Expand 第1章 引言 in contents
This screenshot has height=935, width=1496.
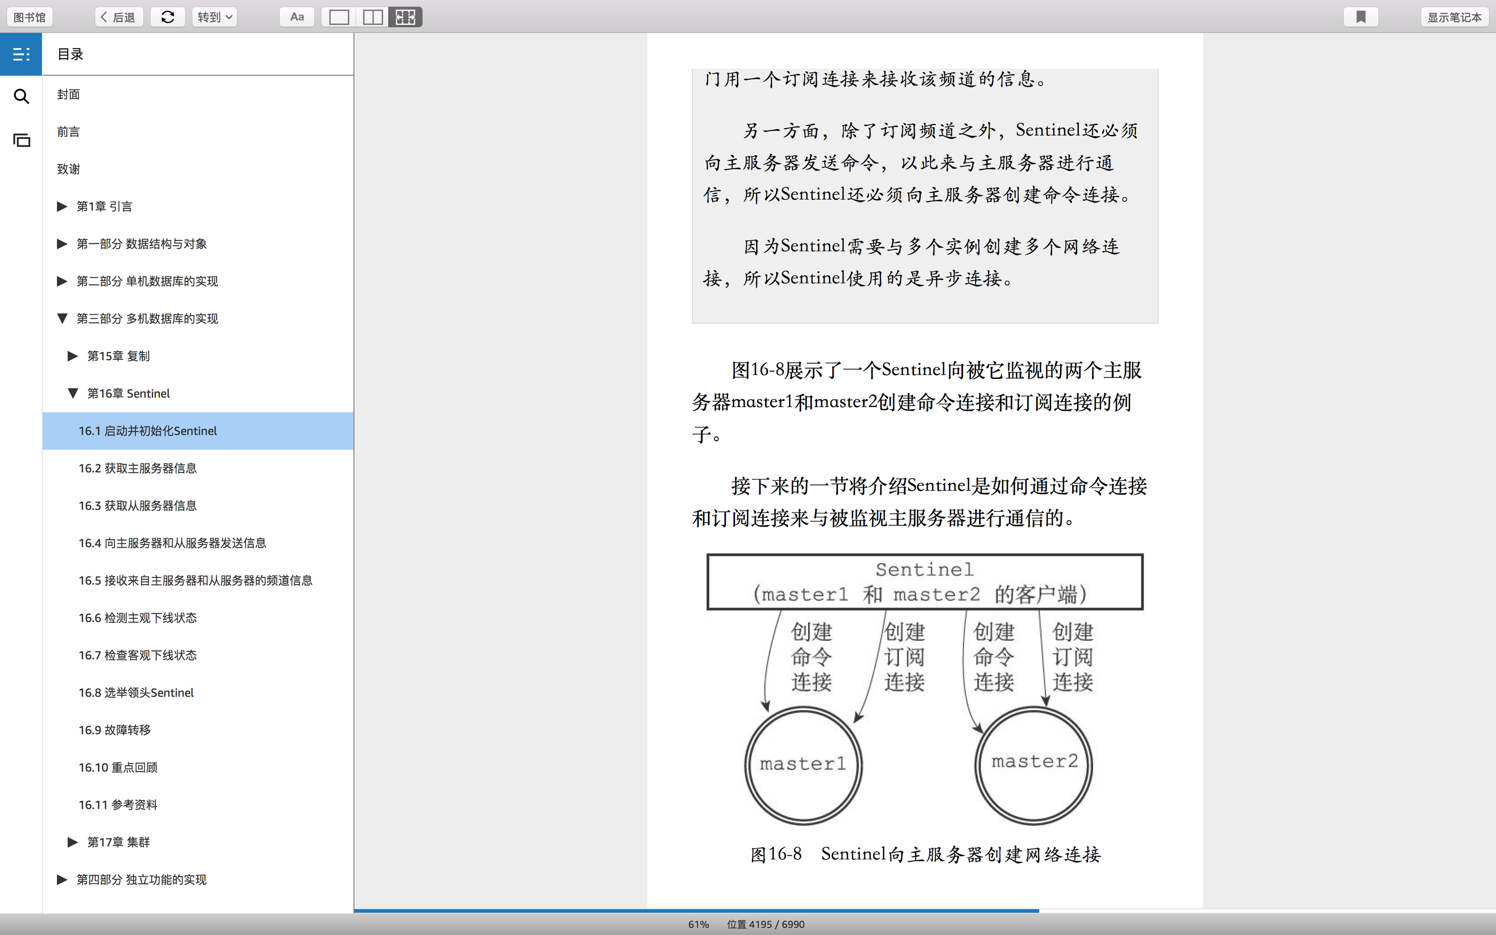point(62,207)
